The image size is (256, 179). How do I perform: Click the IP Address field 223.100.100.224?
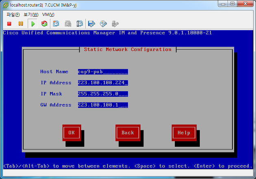pyautogui.click(x=103, y=83)
